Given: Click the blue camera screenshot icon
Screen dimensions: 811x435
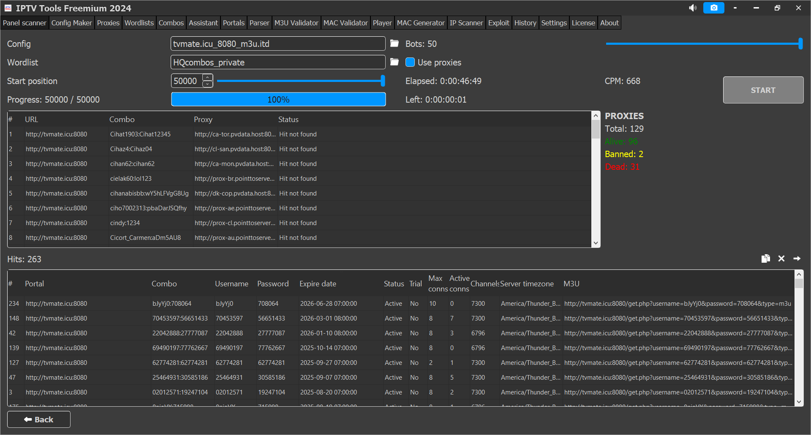Looking at the screenshot, I should click(713, 8).
